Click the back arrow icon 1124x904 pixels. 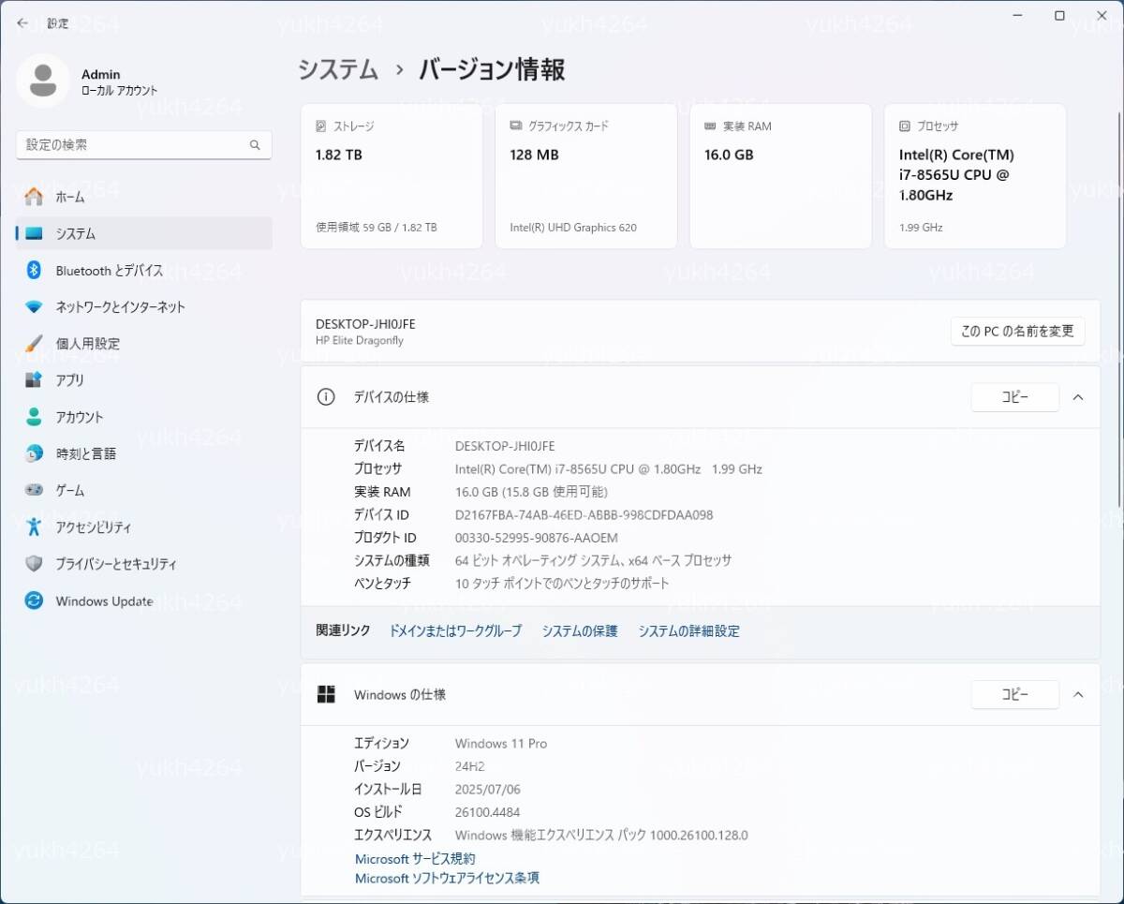(22, 22)
